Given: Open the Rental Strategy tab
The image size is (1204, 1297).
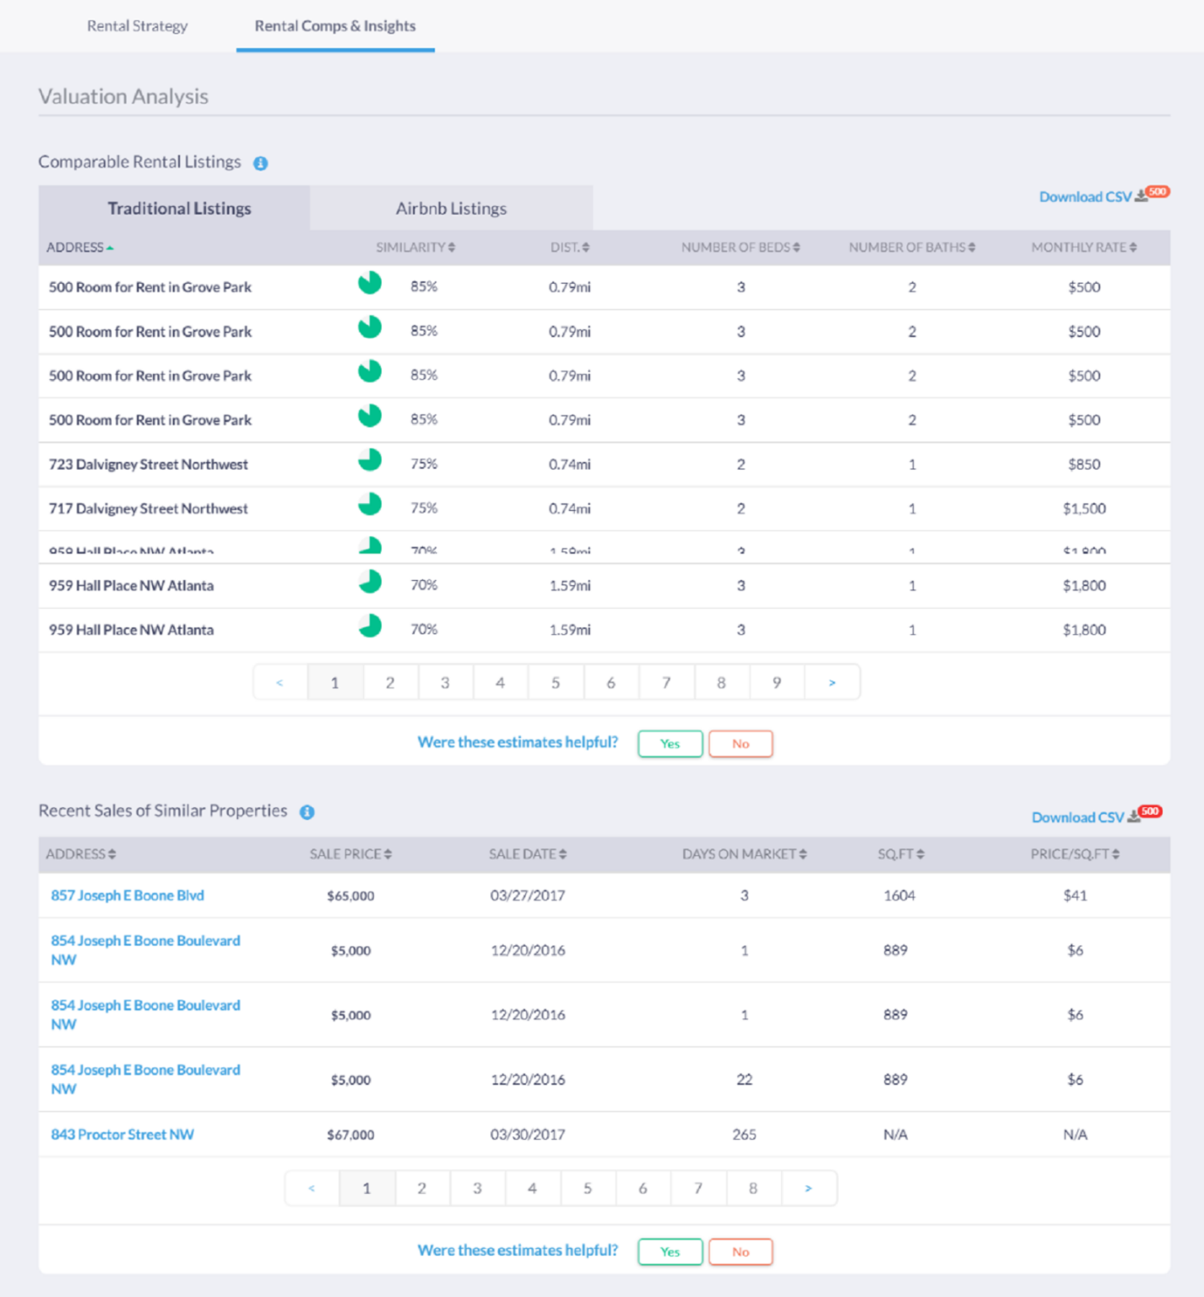Looking at the screenshot, I should click(x=137, y=26).
